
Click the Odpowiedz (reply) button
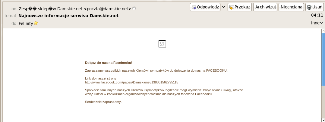[205, 7]
